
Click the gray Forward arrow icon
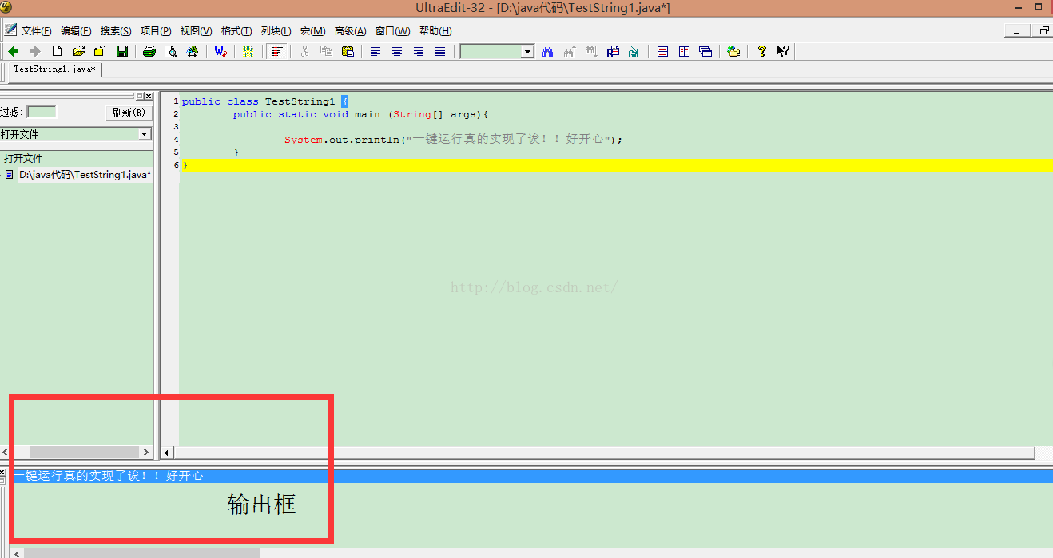pyautogui.click(x=35, y=51)
